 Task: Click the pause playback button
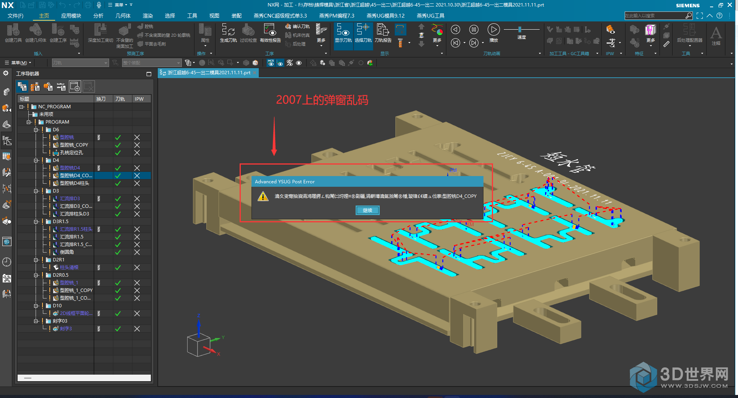[474, 29]
